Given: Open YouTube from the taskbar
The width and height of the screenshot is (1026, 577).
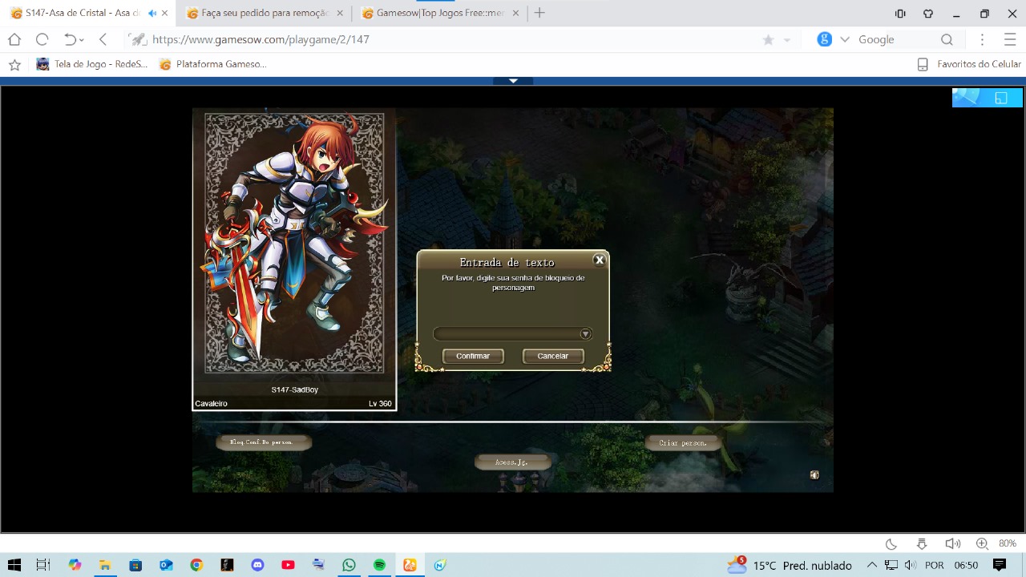Looking at the screenshot, I should 288,565.
